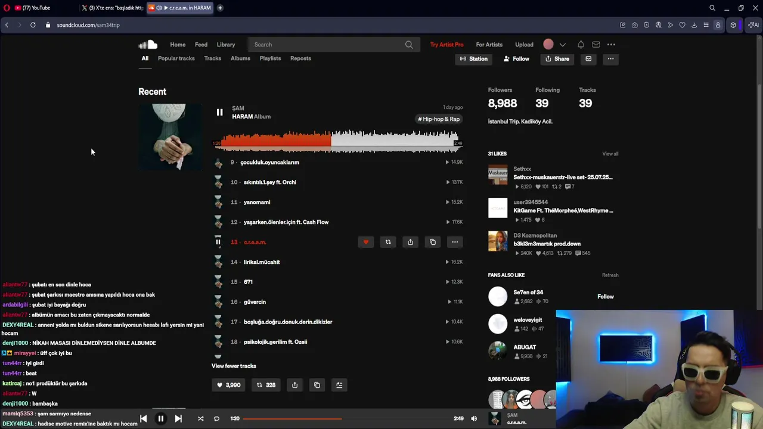
Task: Switch to the Reposts tab
Action: [x=300, y=58]
